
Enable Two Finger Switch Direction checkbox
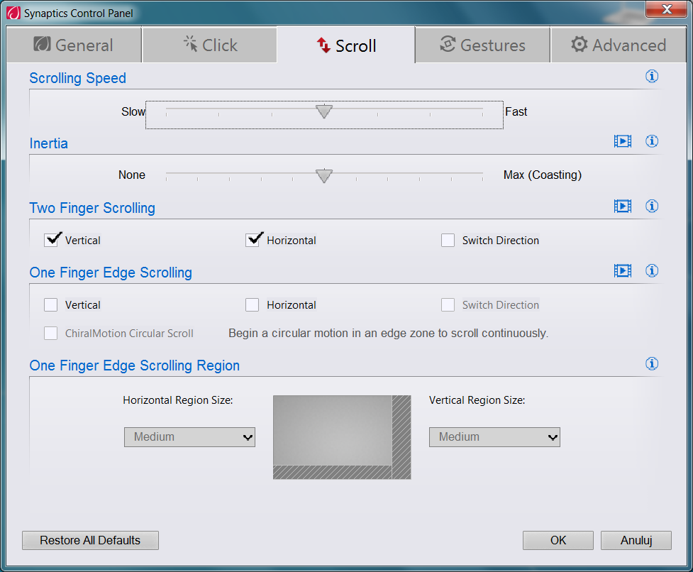(x=448, y=240)
